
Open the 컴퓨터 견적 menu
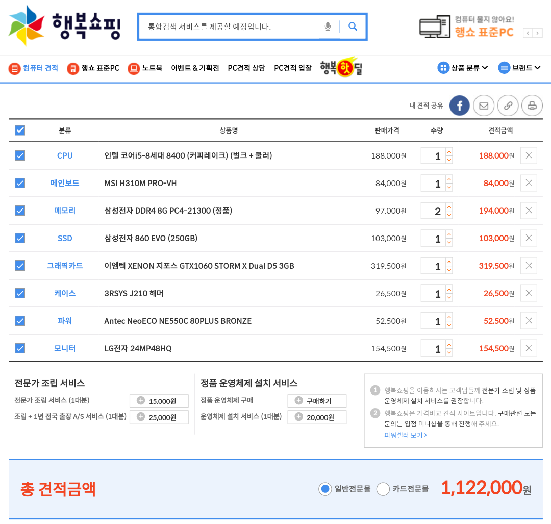pyautogui.click(x=33, y=68)
